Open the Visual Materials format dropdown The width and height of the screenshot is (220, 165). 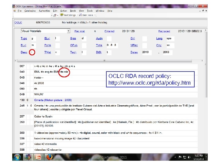click(68, 31)
